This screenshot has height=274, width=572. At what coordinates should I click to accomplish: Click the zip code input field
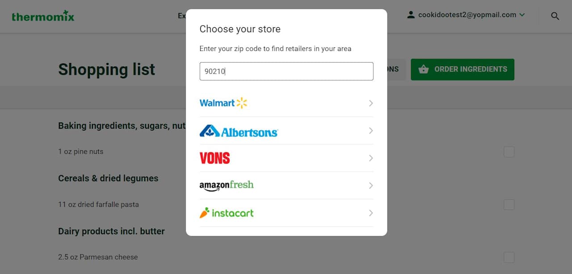point(286,72)
